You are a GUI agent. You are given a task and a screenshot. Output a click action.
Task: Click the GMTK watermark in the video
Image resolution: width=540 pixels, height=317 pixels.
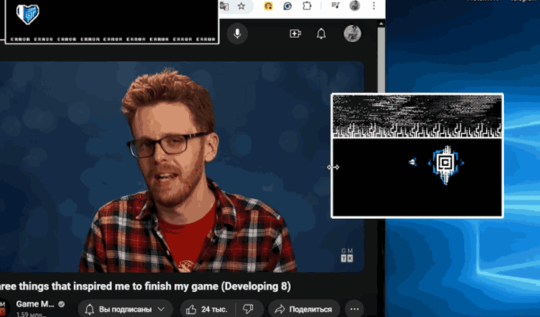pyautogui.click(x=347, y=255)
